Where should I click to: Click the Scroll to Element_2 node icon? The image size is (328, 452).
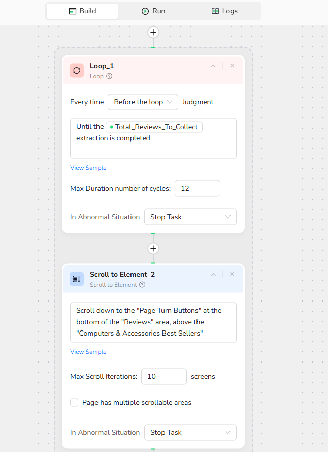[77, 279]
